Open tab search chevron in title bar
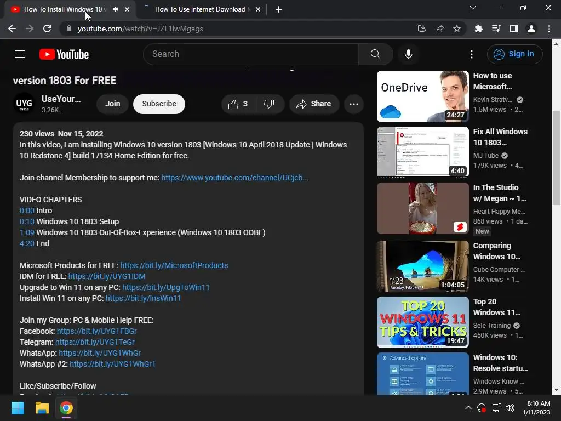561x421 pixels. click(x=473, y=8)
